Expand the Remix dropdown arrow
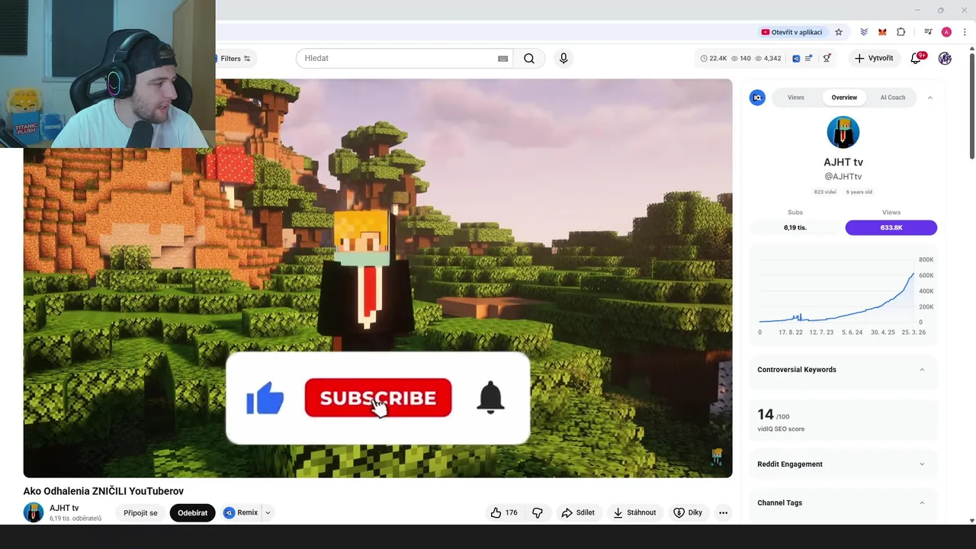Viewport: 976px width, 549px height. (x=268, y=512)
